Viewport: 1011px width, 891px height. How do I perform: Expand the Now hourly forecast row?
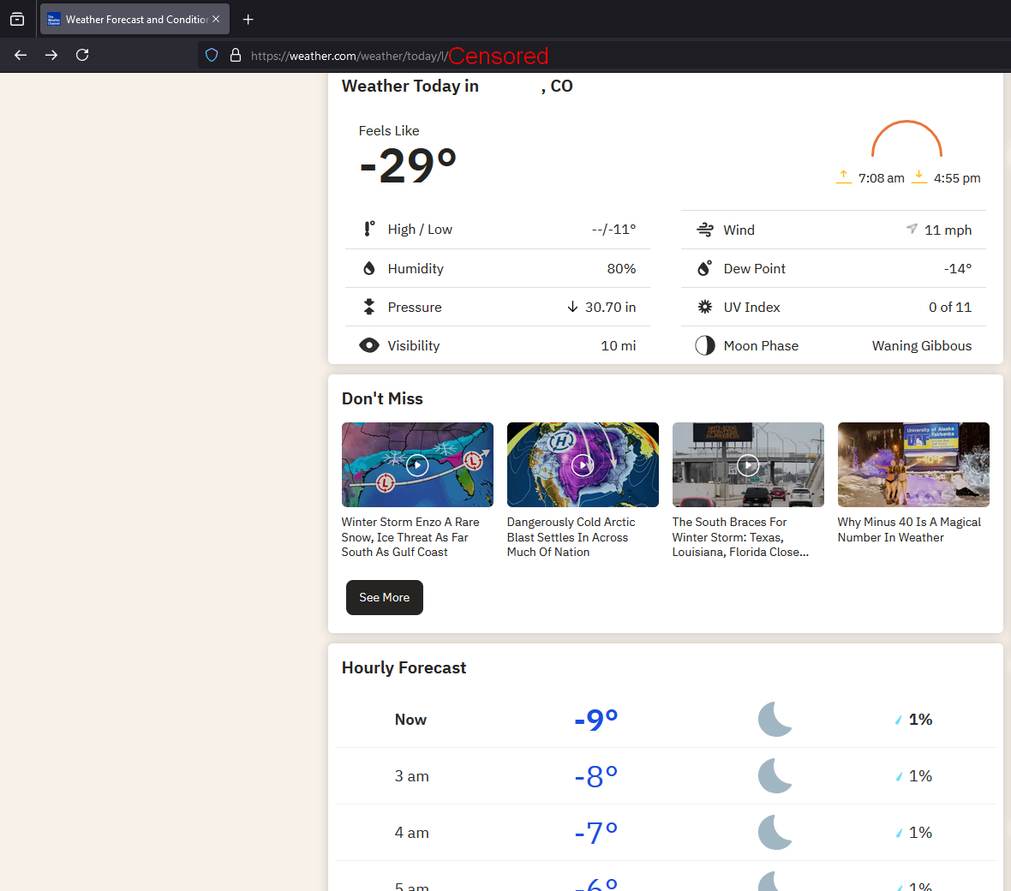click(x=665, y=720)
